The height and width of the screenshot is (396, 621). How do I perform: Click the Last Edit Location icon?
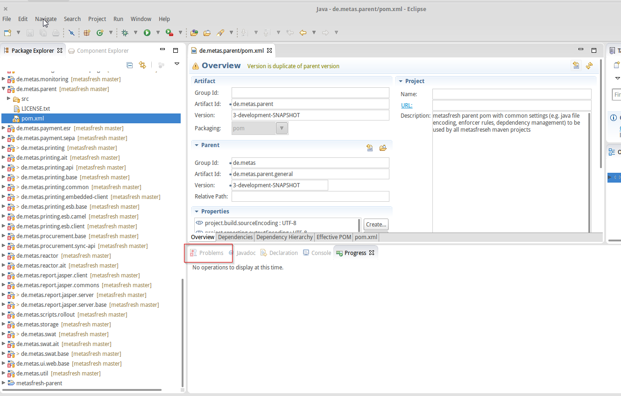tap(290, 33)
